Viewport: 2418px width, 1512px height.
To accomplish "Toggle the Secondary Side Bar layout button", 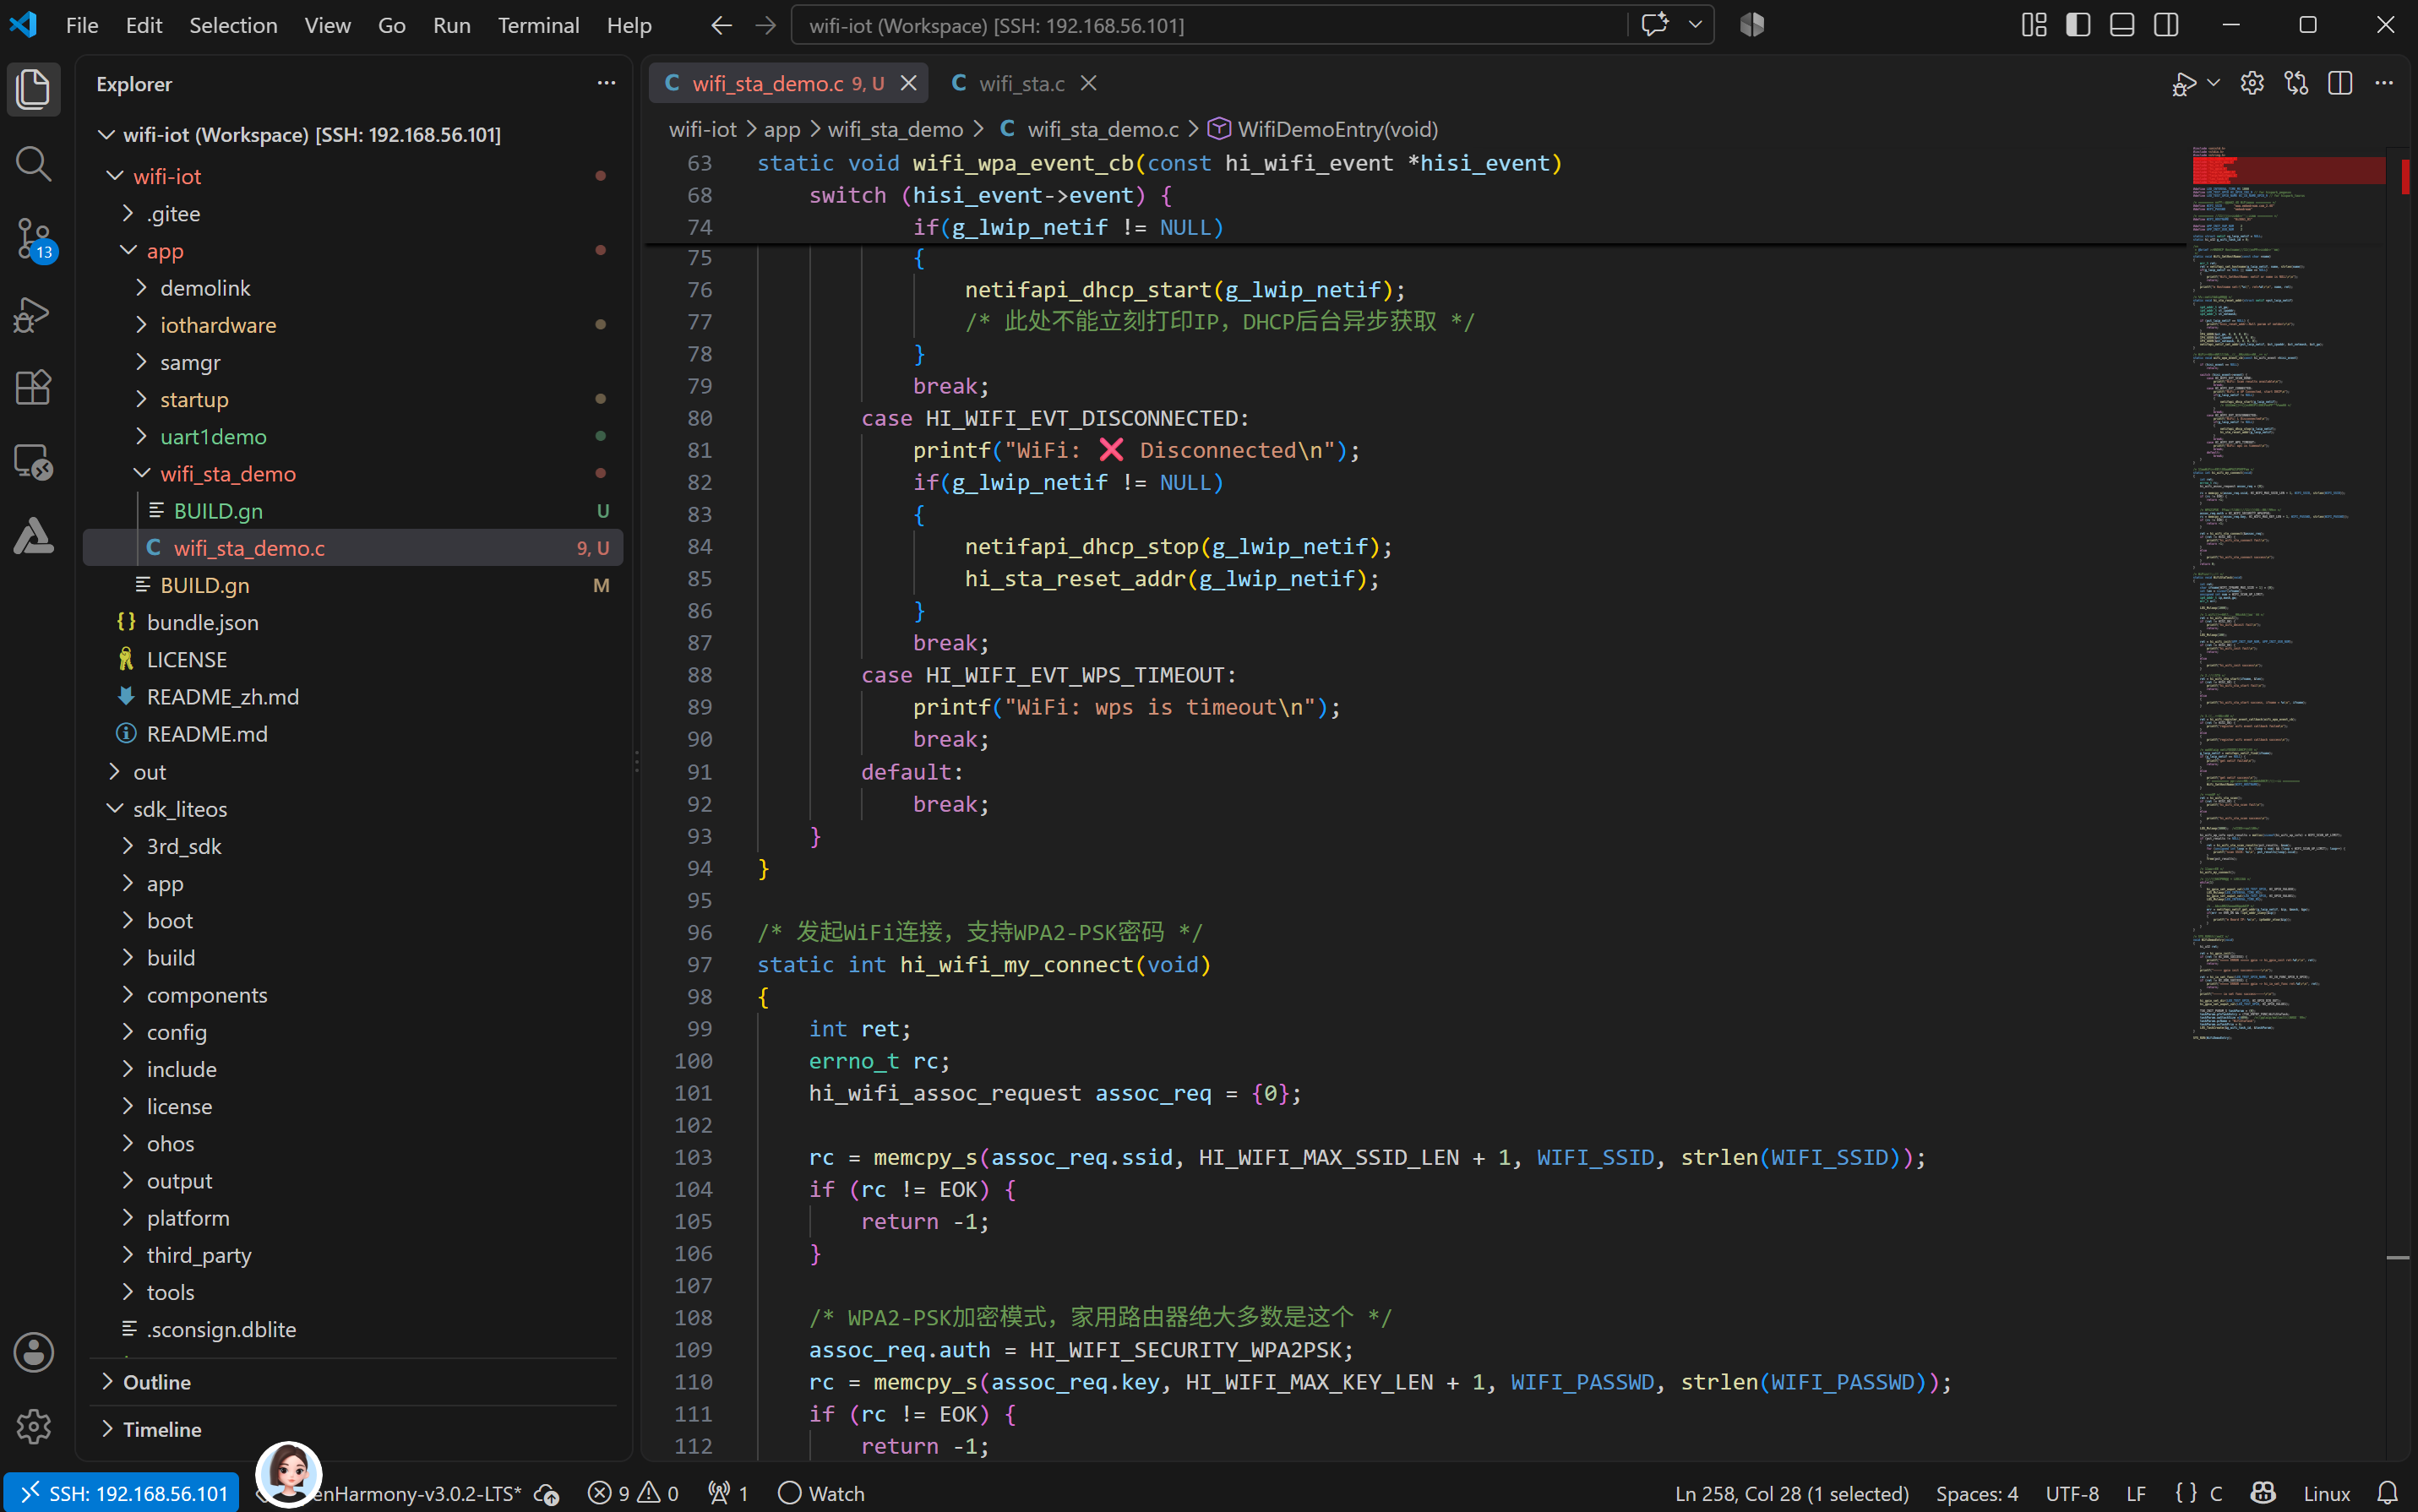I will pos(2166,25).
